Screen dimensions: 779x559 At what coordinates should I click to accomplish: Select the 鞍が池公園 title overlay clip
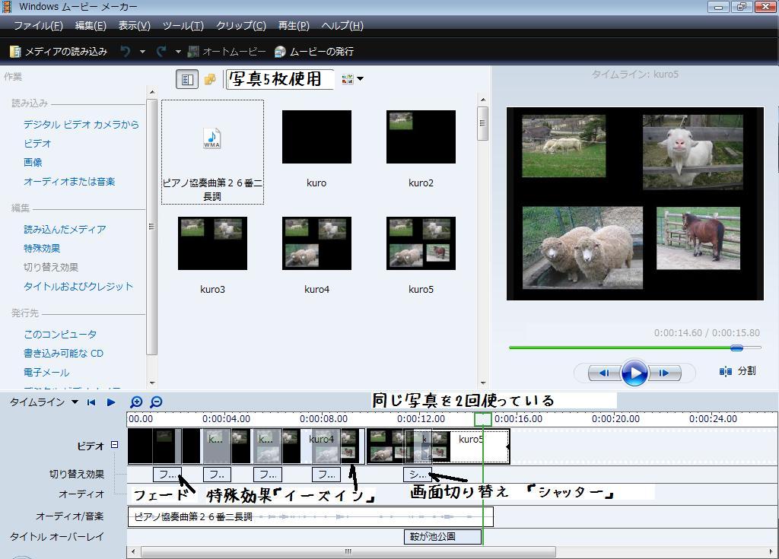coord(443,537)
